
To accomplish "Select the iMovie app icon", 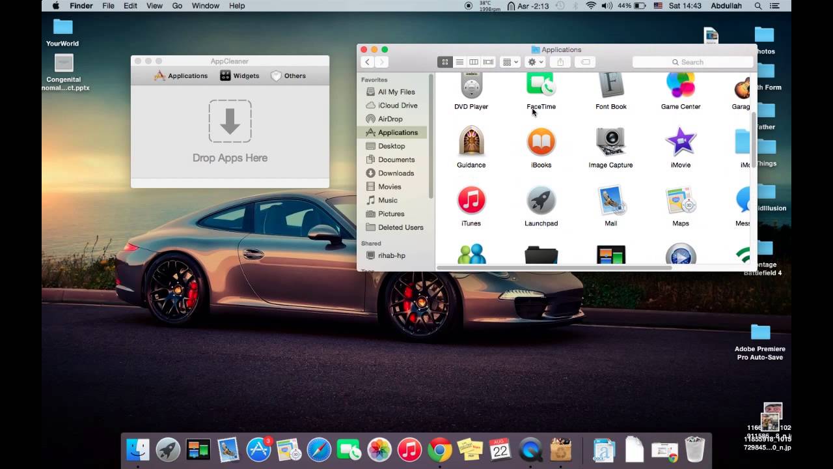I will pos(681,141).
